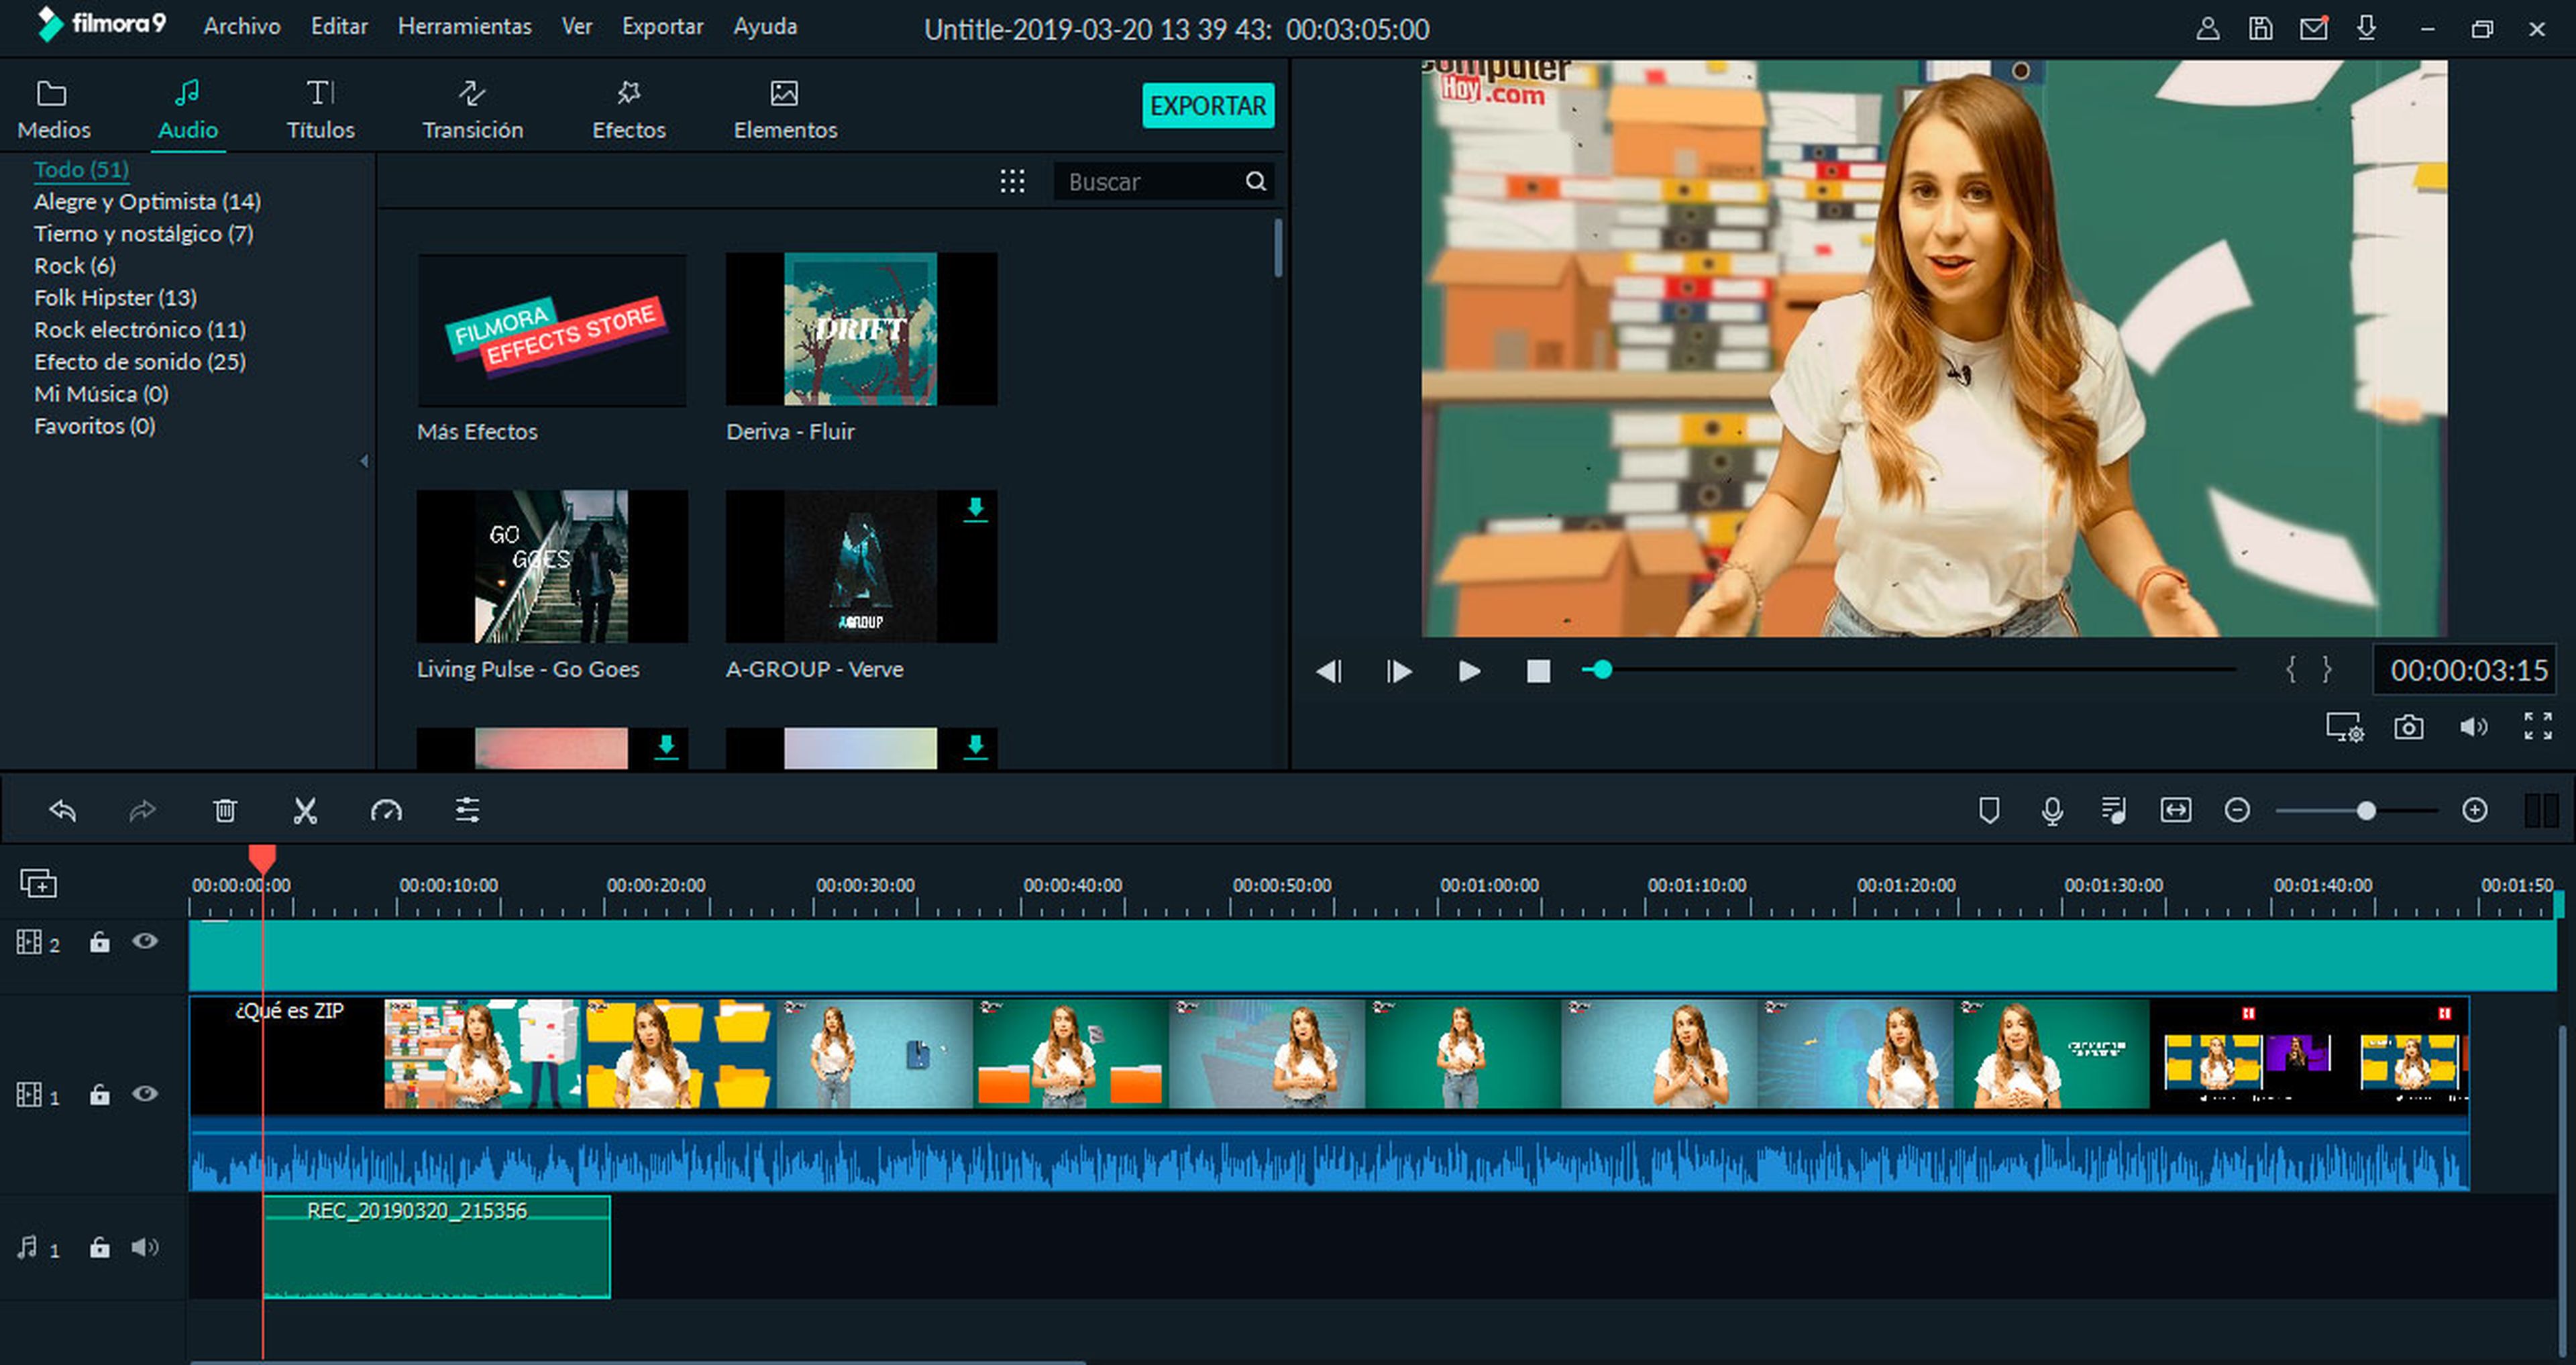The width and height of the screenshot is (2576, 1365).
Task: Select the Audio tab in media panel
Action: tap(186, 107)
